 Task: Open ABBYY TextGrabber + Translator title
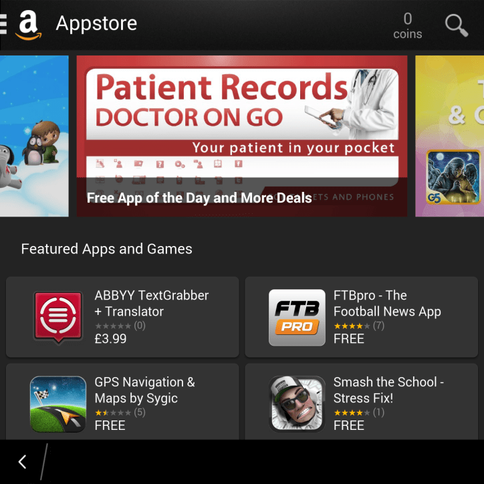click(152, 303)
